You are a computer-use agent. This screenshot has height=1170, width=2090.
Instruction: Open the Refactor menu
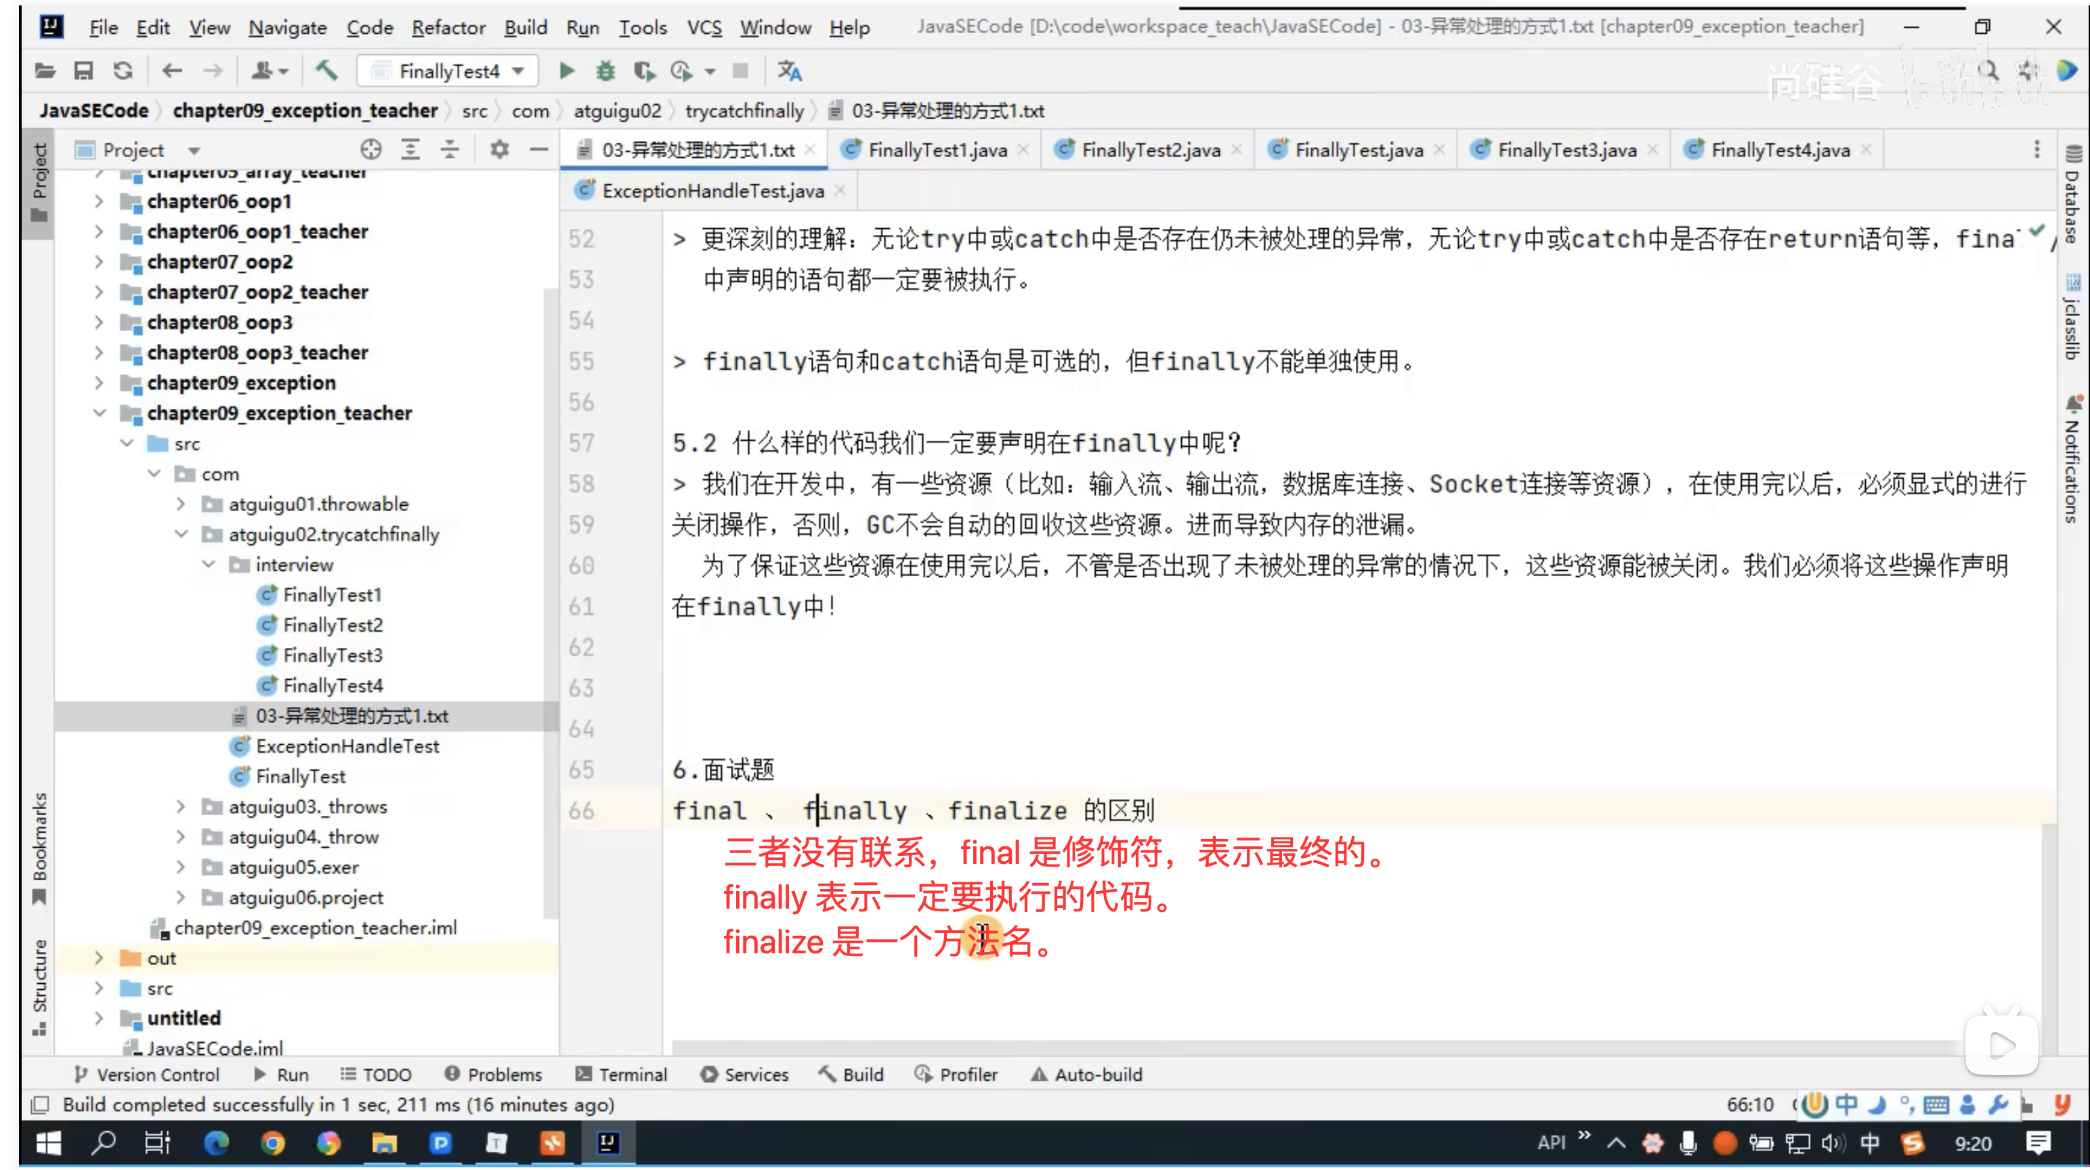pos(448,28)
